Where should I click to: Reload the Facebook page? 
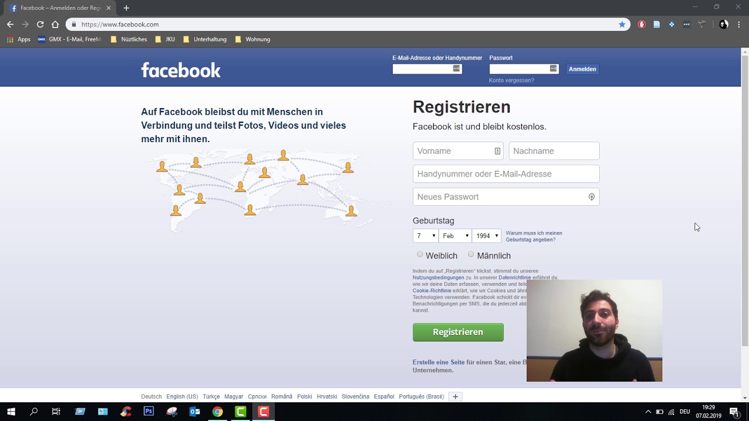[x=40, y=25]
